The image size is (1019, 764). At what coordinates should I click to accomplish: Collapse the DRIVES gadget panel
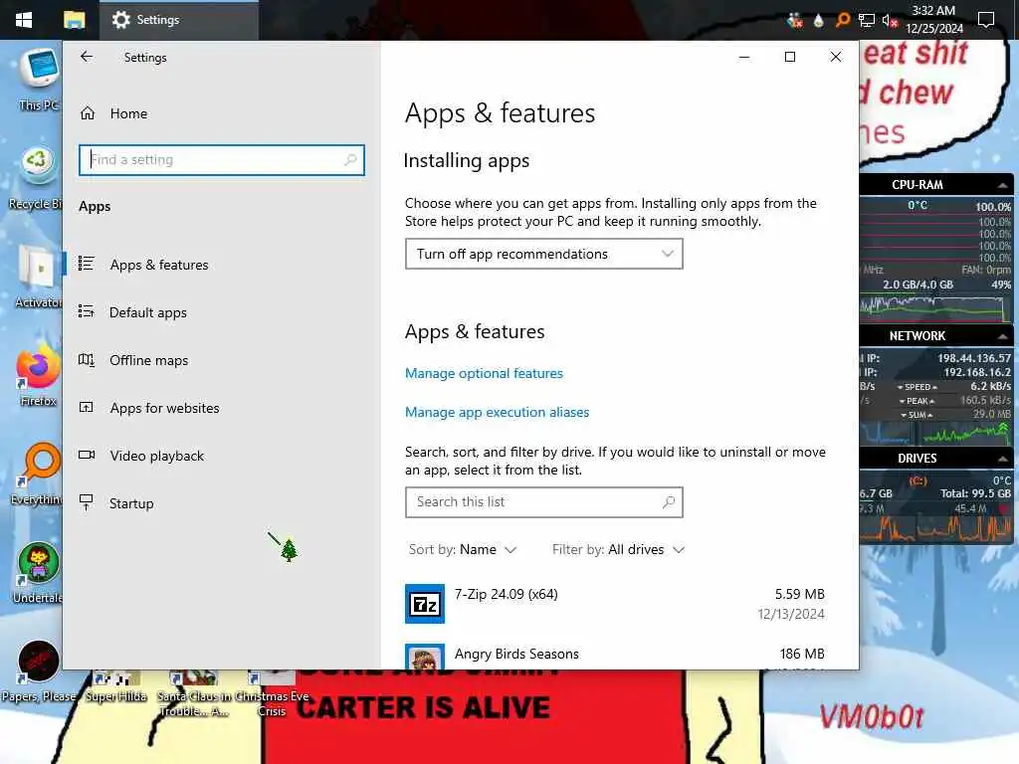[1003, 459]
